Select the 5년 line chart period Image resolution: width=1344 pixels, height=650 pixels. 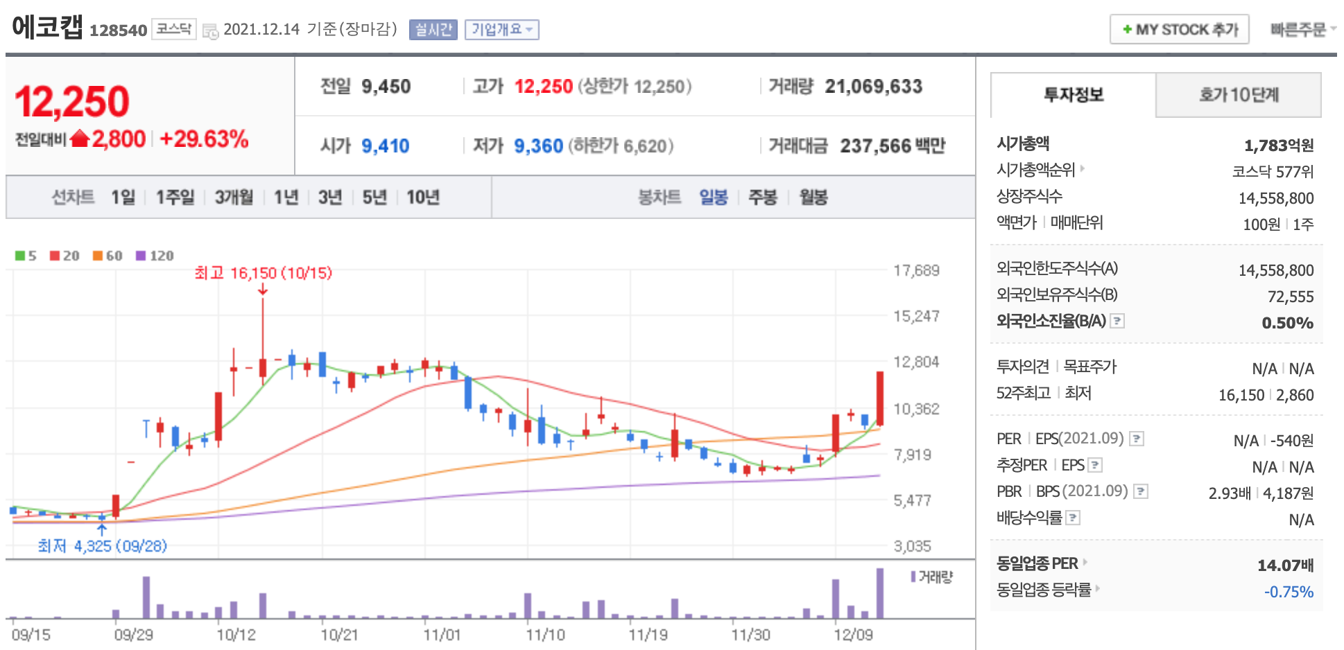[x=374, y=197]
